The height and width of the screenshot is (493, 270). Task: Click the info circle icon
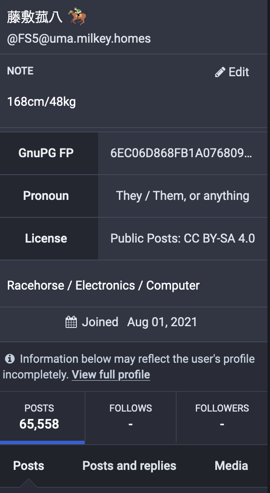tap(10, 359)
